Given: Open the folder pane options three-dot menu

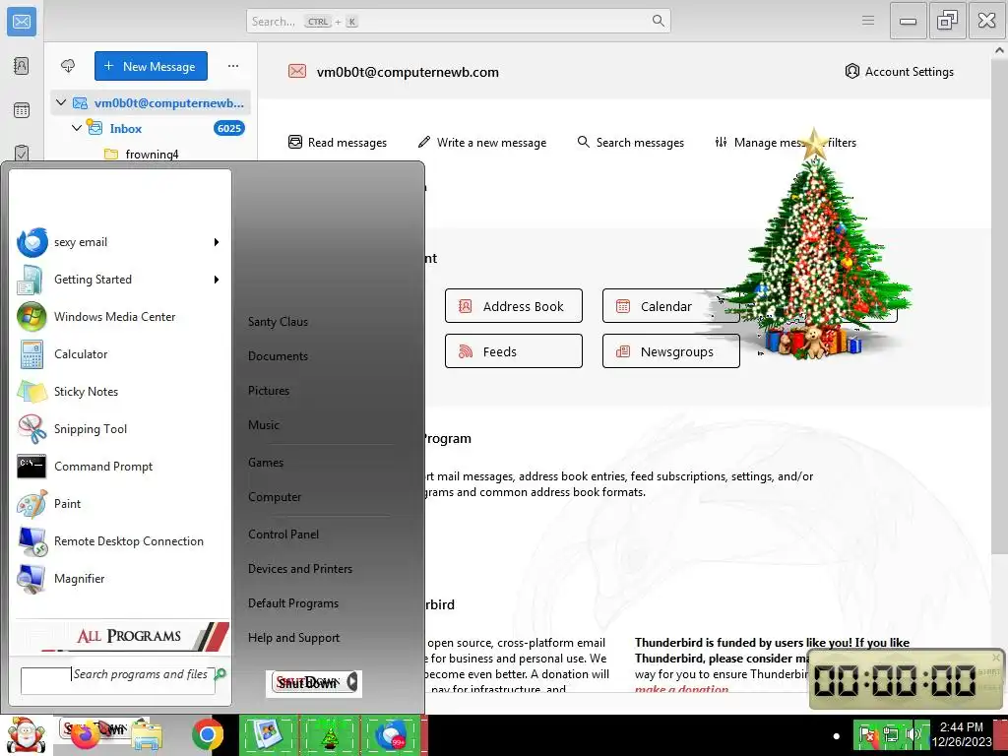Looking at the screenshot, I should (x=232, y=66).
